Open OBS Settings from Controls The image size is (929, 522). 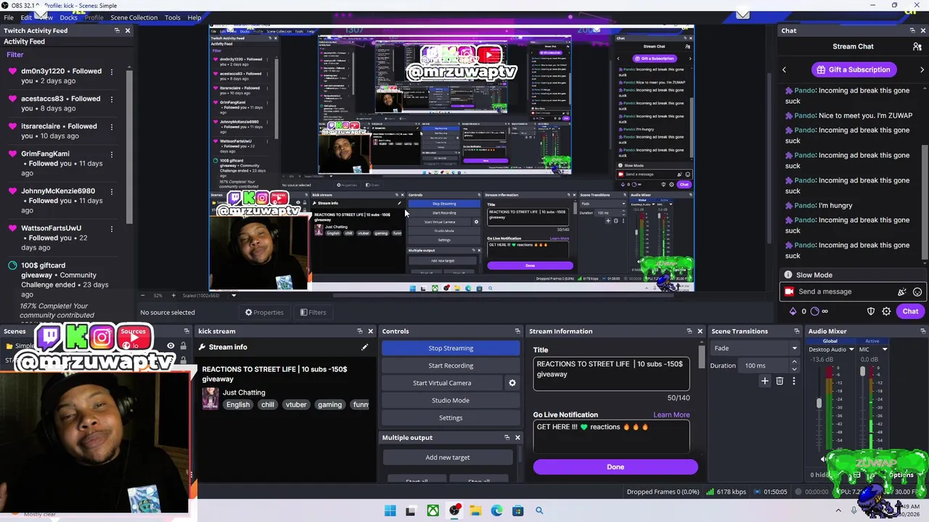[451, 418]
